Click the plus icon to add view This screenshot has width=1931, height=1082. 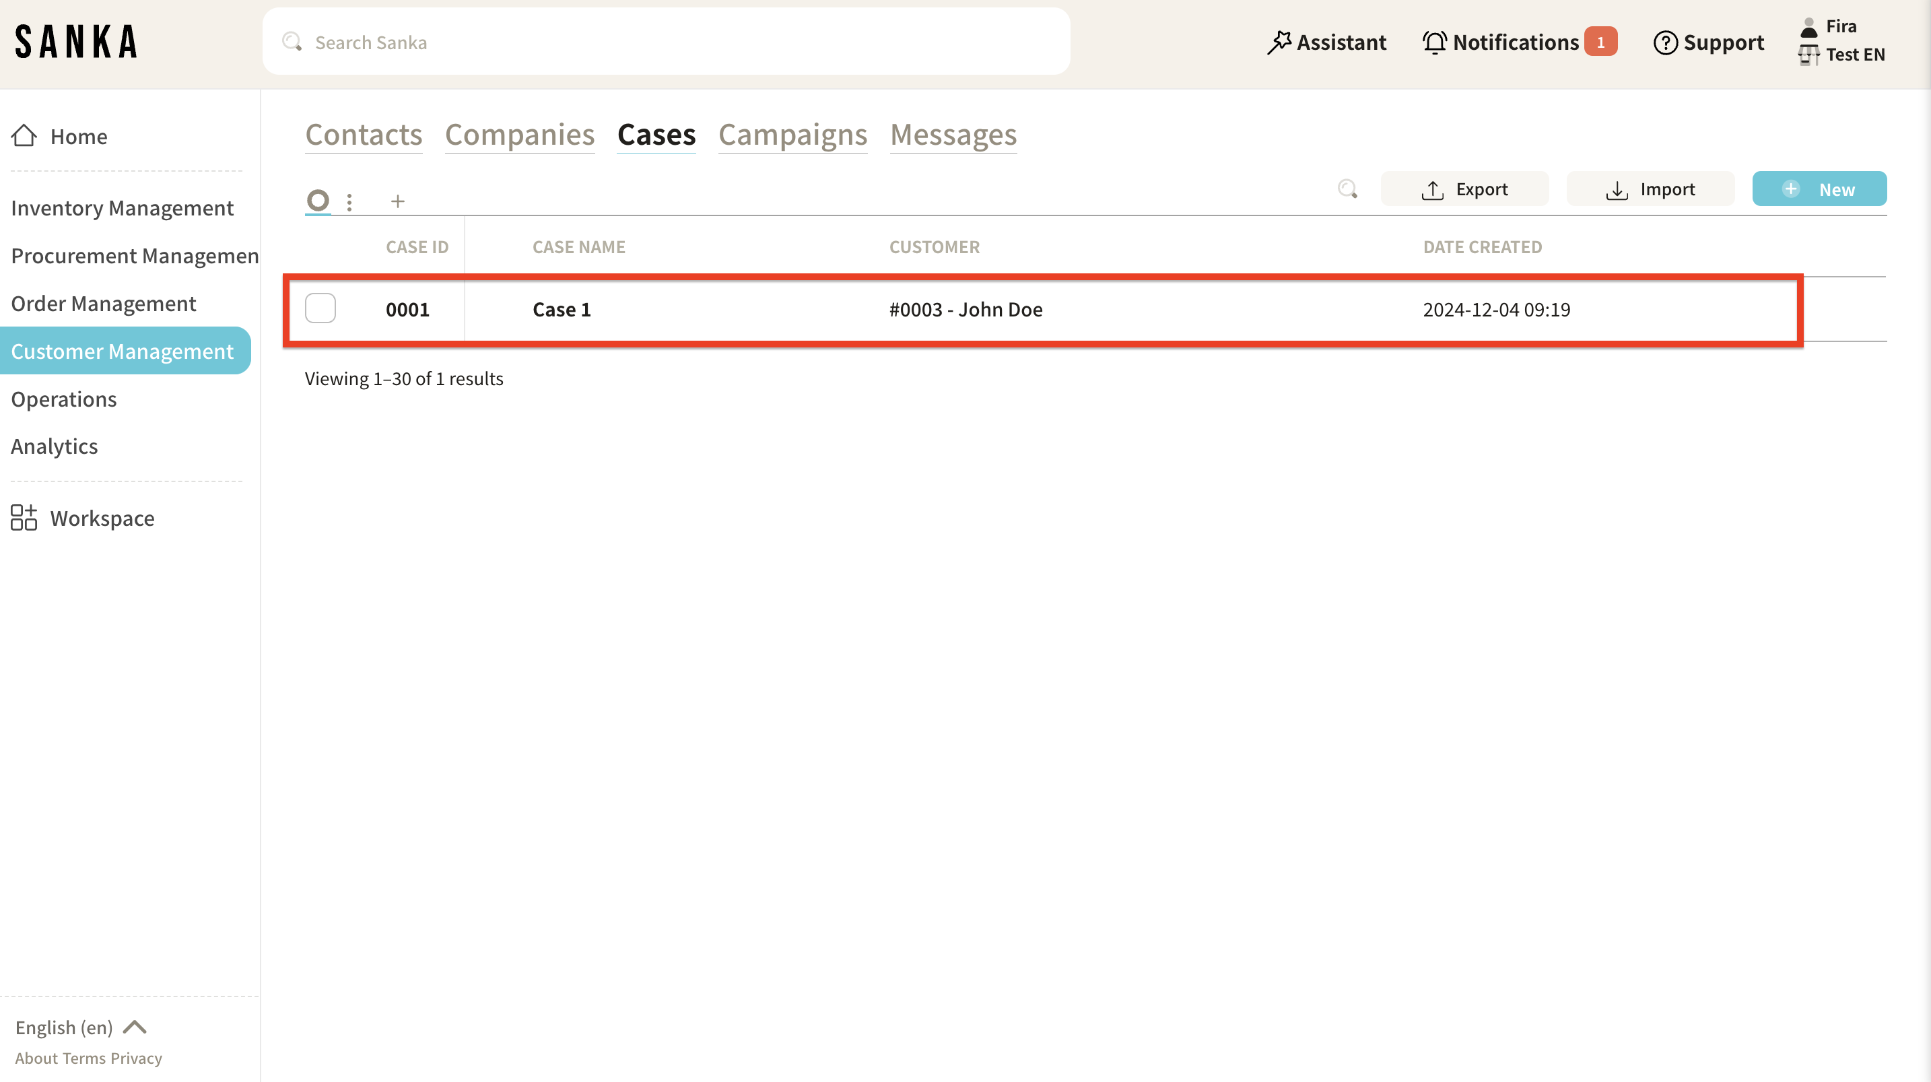(397, 201)
